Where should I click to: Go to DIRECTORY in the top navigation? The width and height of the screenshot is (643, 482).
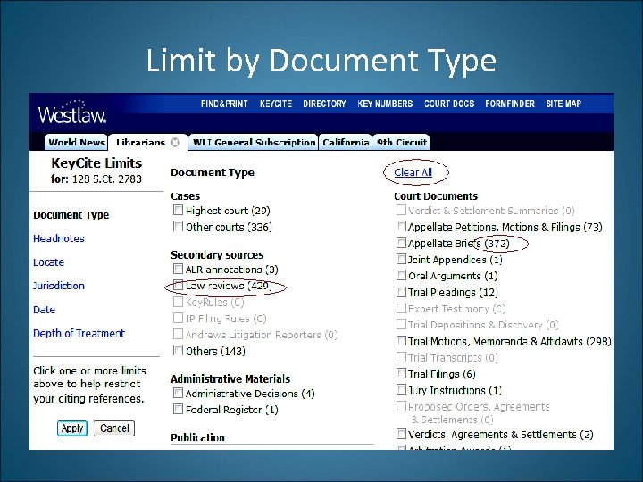[324, 104]
